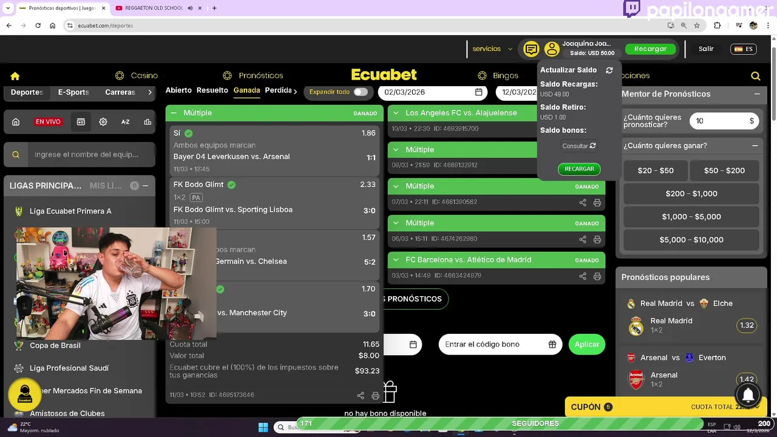Open the search magnifier in yellow navigation bar
Viewport: 777px width, 437px height.
[x=755, y=76]
